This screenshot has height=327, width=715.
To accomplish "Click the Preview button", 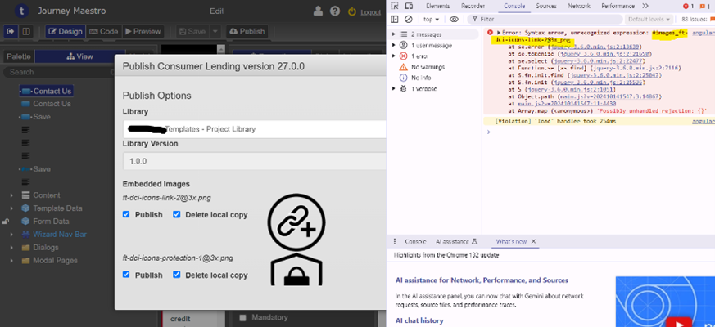I will (x=142, y=31).
